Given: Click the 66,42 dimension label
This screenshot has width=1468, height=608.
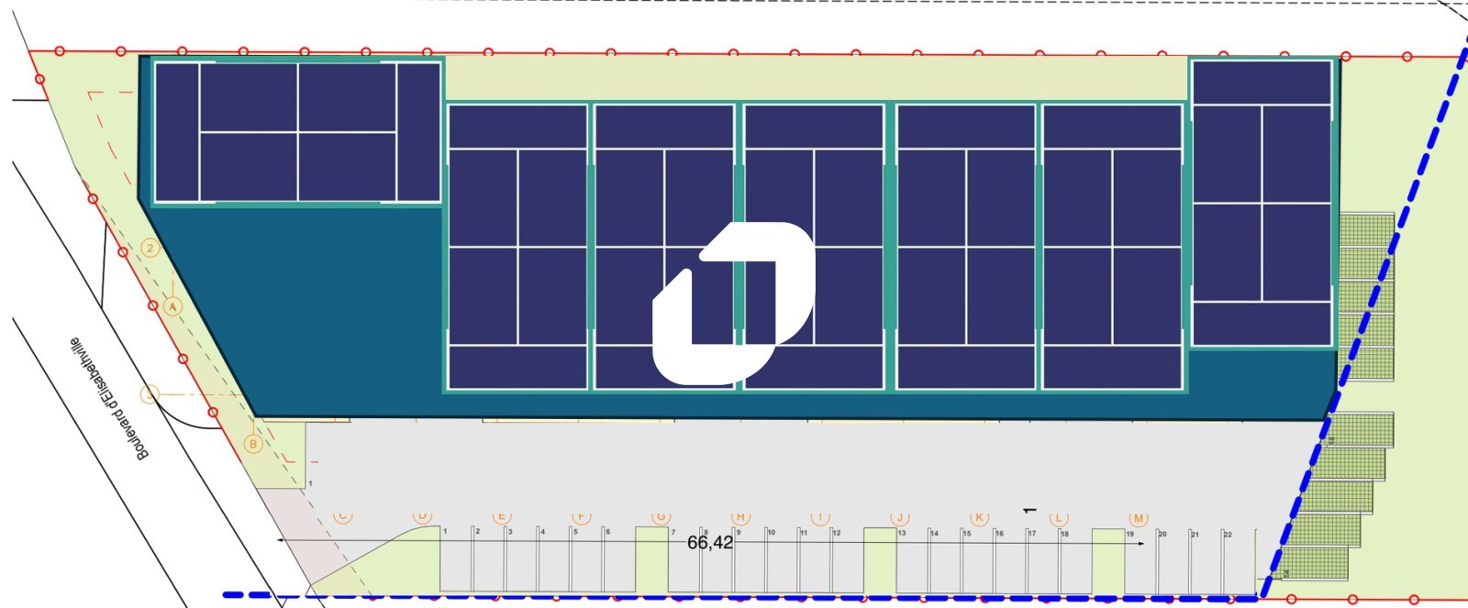Looking at the screenshot, I should click(710, 543).
